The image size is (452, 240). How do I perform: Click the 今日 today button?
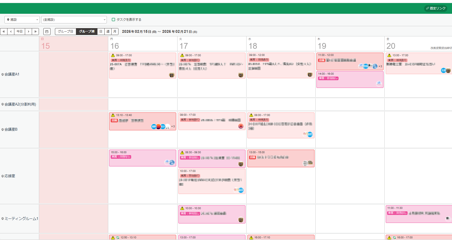click(x=20, y=32)
